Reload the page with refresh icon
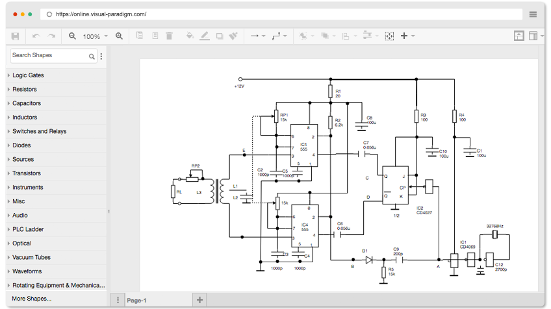The height and width of the screenshot is (309, 551). (x=49, y=14)
